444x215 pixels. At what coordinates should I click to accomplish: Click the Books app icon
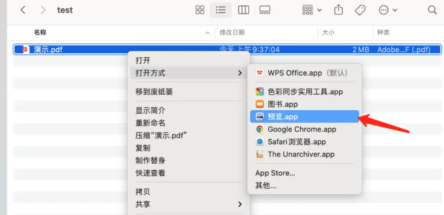click(260, 104)
